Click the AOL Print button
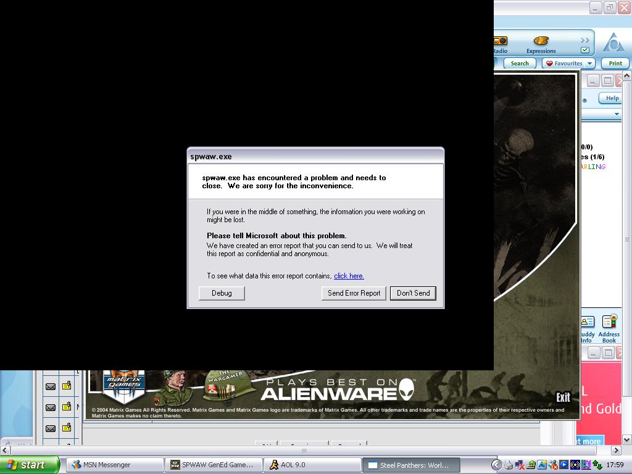The image size is (632, 474). tap(615, 64)
